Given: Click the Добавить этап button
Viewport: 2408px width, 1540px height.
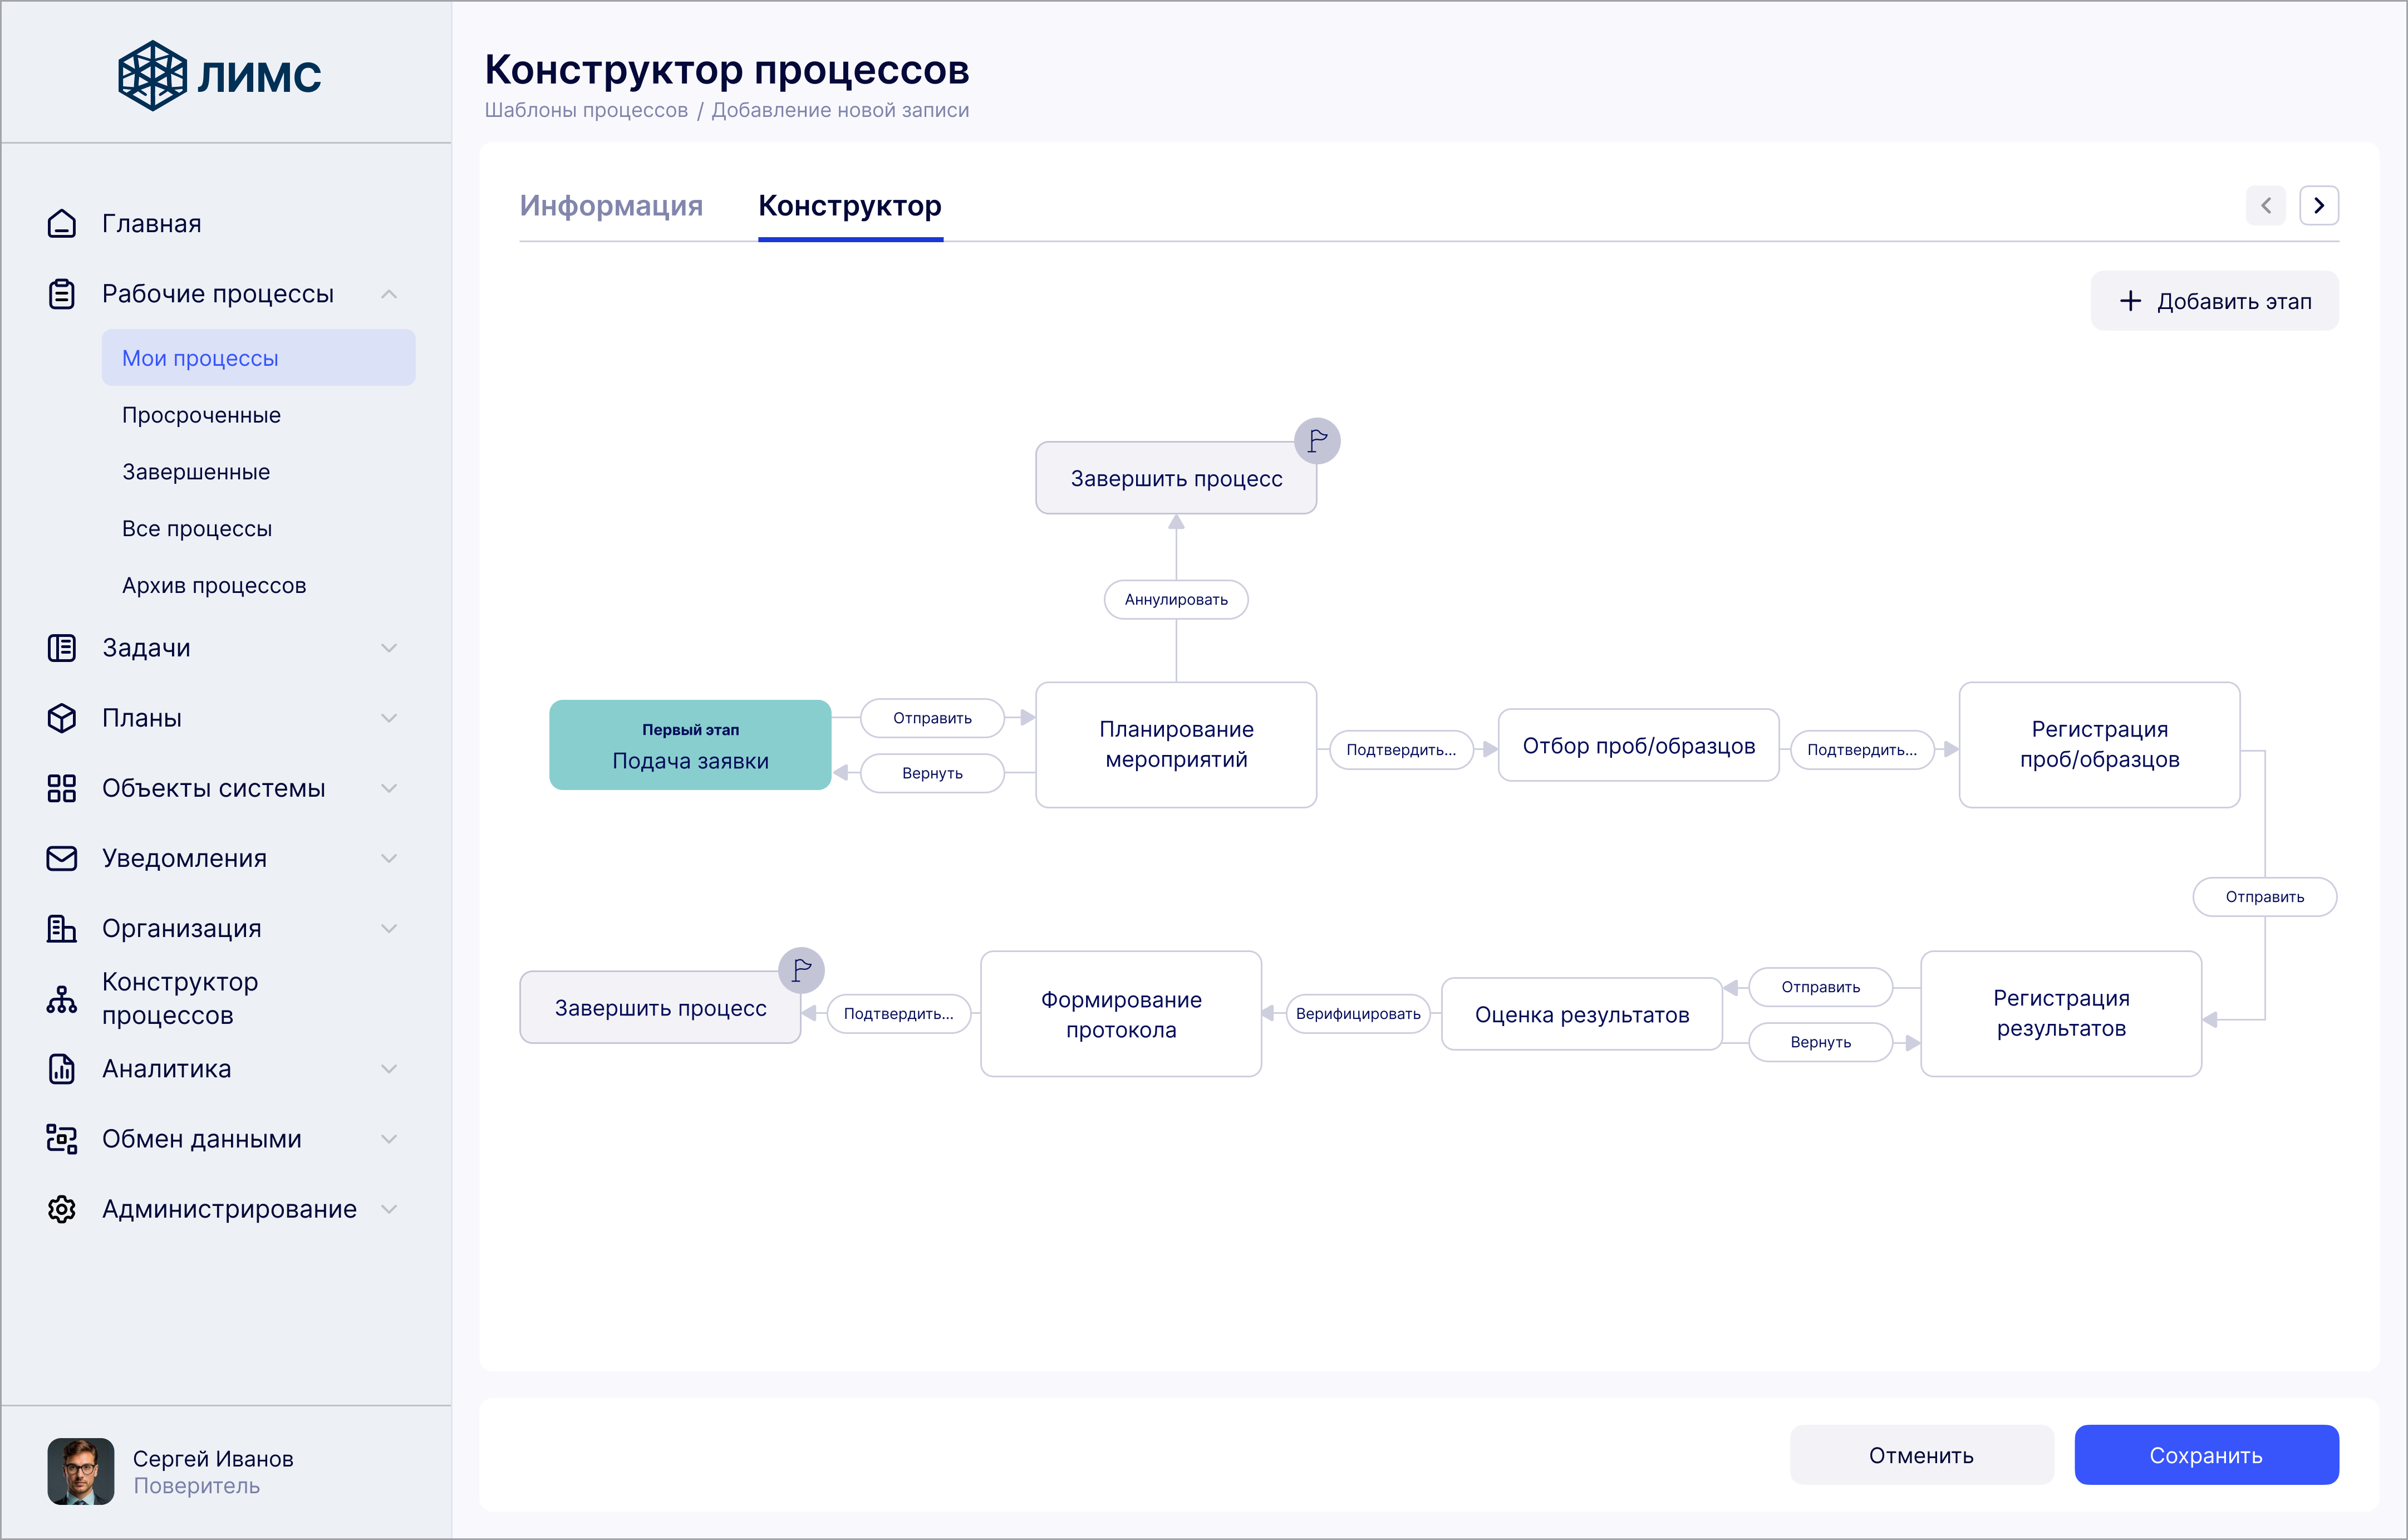Looking at the screenshot, I should pyautogui.click(x=2214, y=301).
